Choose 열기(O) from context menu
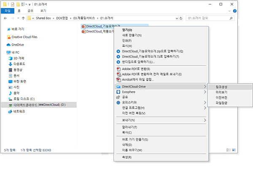Image resolution: width=253 pixels, height=169 pixels. pyautogui.click(x=161, y=30)
